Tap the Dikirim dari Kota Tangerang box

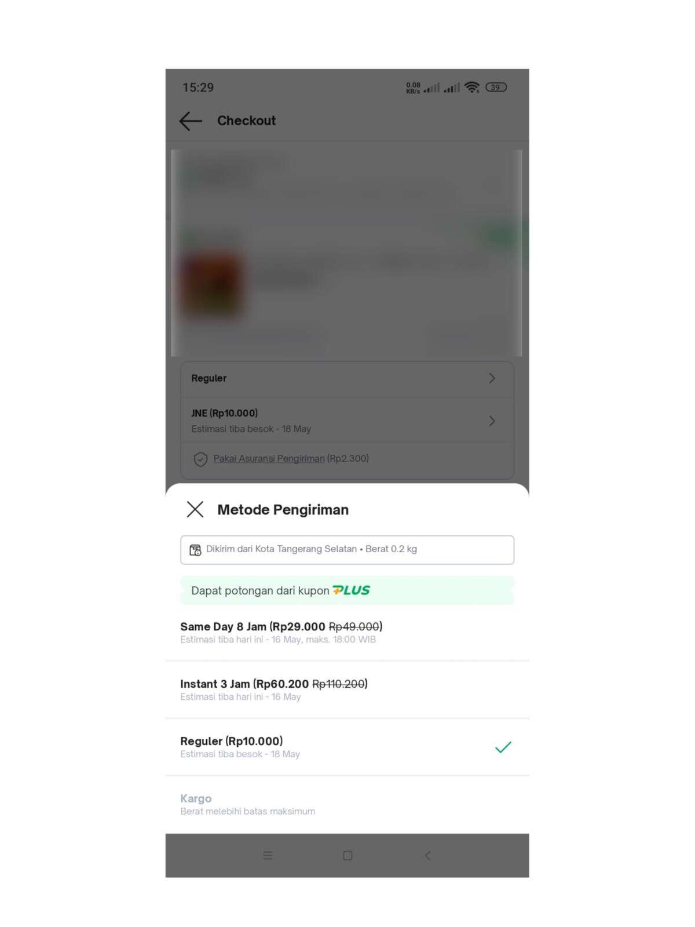(348, 550)
